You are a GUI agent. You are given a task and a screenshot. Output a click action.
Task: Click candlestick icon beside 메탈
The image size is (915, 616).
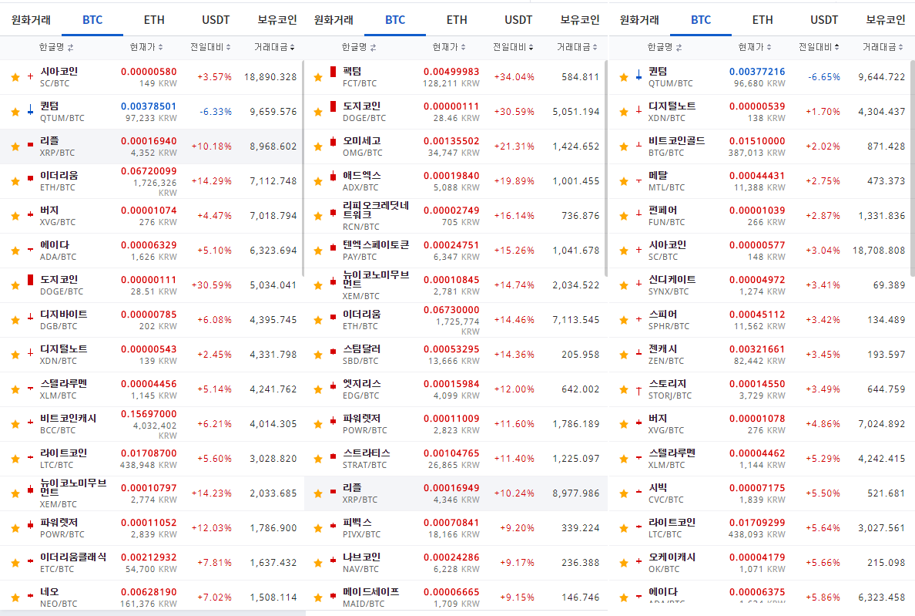[x=639, y=180]
